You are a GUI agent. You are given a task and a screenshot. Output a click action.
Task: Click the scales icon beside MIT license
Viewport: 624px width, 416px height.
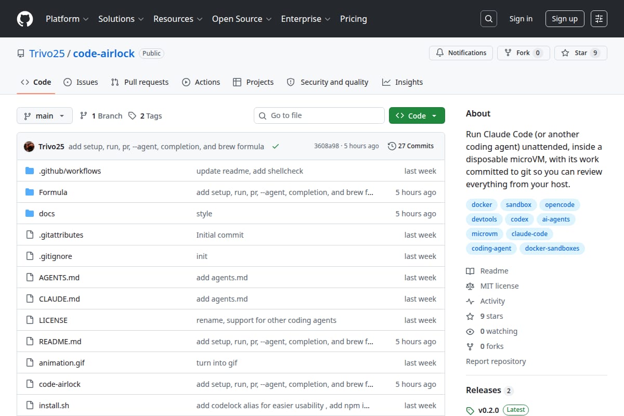pos(470,286)
